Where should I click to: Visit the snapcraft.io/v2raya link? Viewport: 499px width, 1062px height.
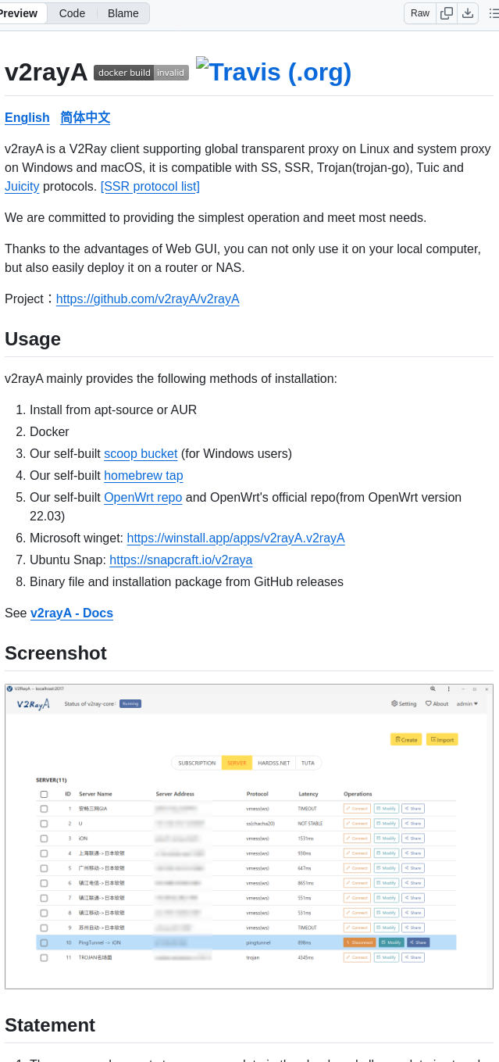point(180,560)
